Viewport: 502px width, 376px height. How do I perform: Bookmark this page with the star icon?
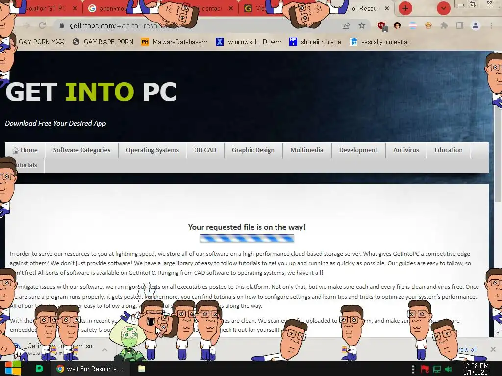pos(362,25)
